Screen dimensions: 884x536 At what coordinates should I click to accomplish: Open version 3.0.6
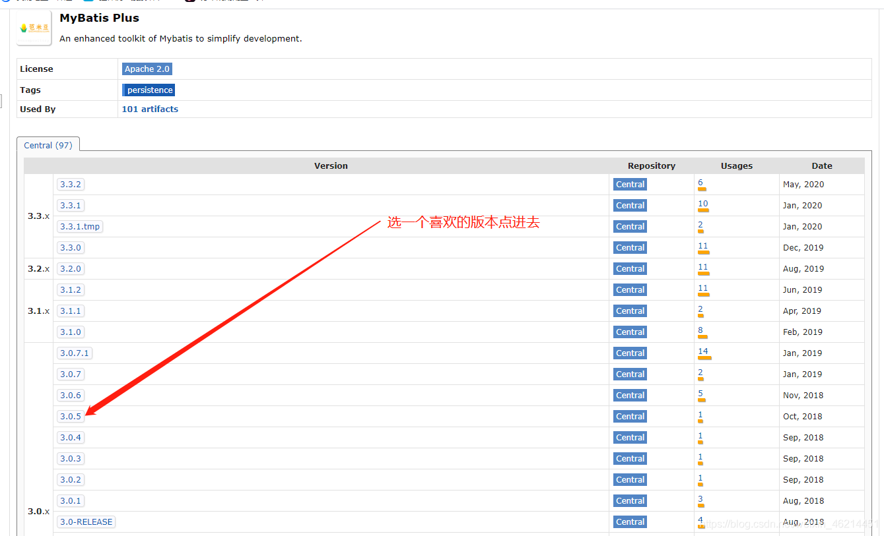pos(71,395)
